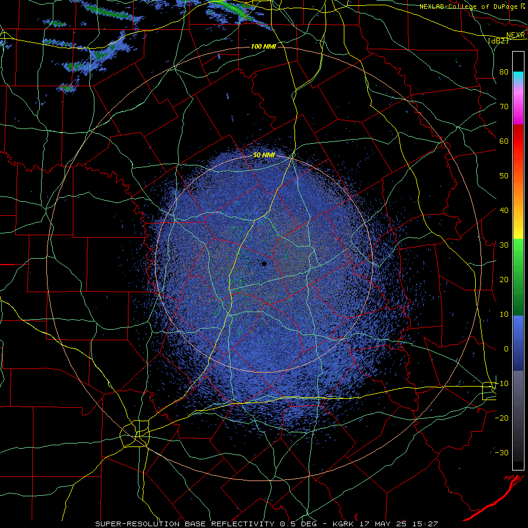
Task: Click the 50 value on the dBZ scale
Action: [x=504, y=176]
